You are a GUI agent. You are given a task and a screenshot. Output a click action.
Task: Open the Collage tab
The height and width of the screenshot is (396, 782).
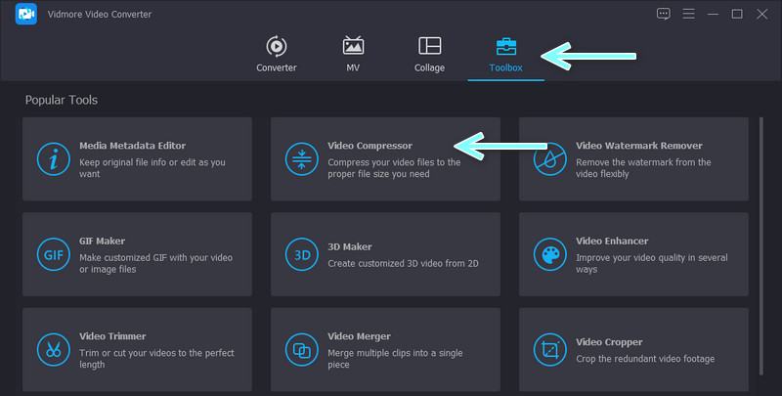429,54
